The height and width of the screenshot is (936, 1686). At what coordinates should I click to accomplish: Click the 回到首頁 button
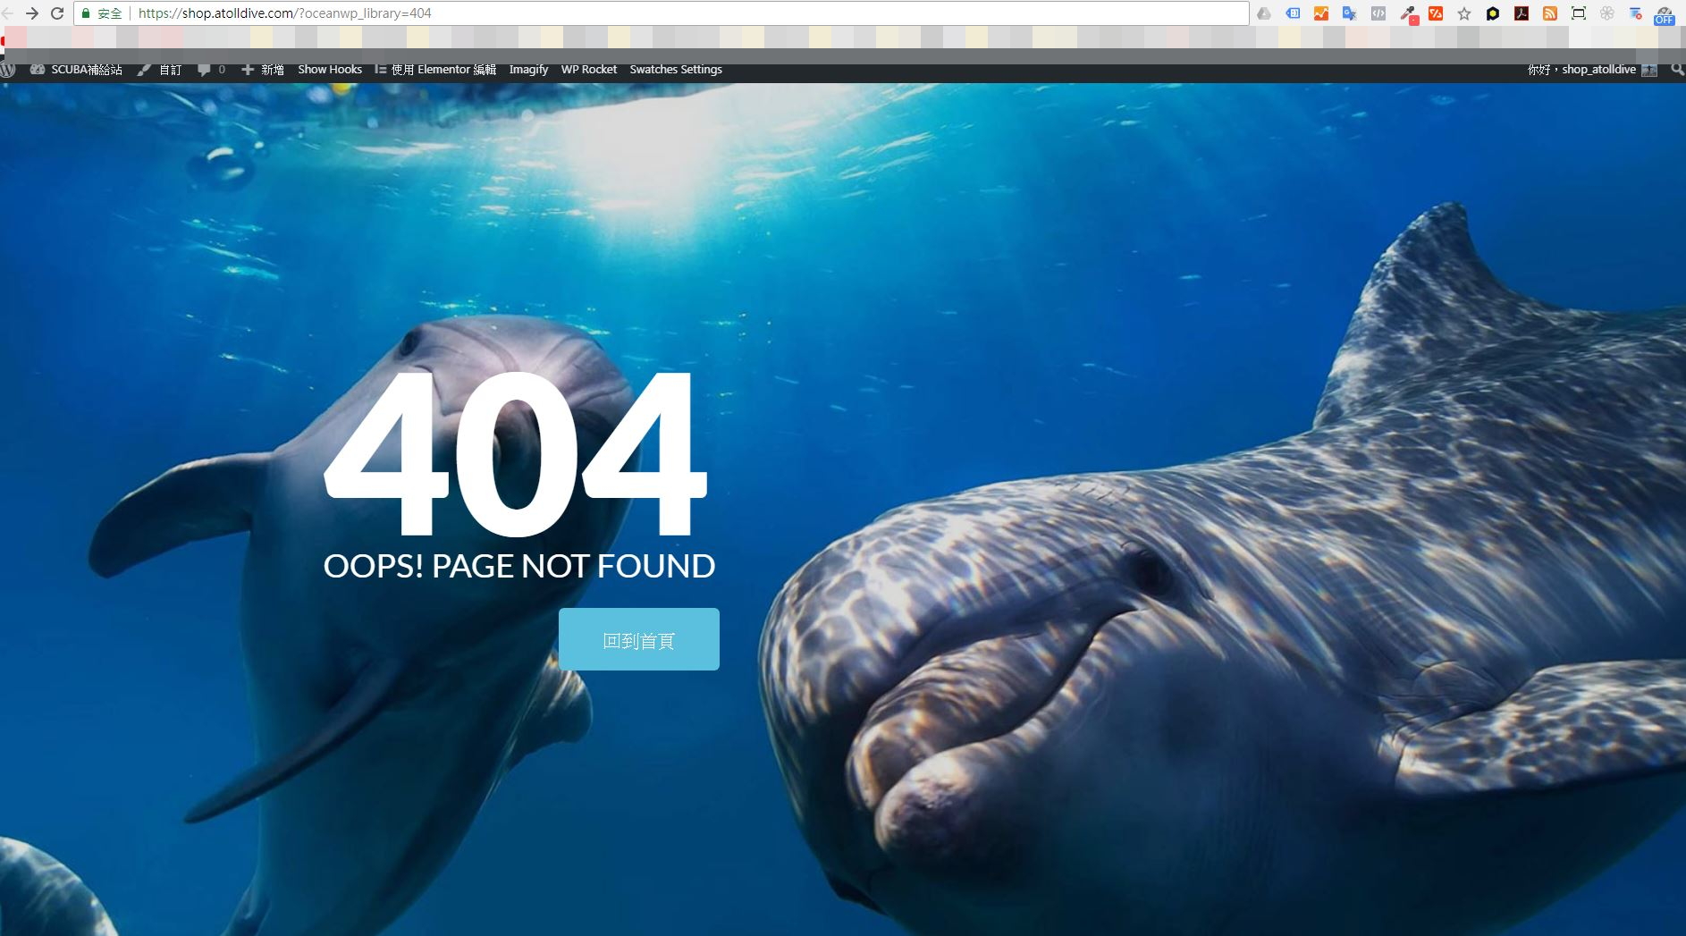[x=638, y=638]
